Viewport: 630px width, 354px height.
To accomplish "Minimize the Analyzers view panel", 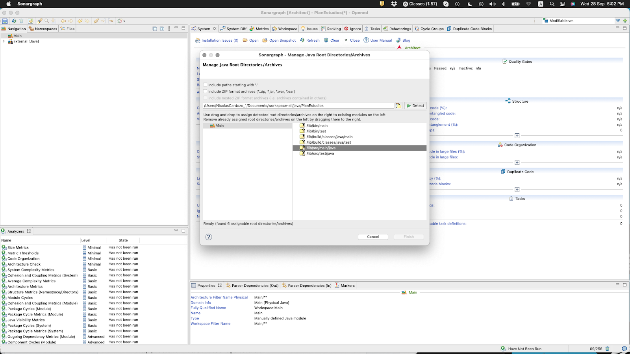I will click(x=176, y=230).
